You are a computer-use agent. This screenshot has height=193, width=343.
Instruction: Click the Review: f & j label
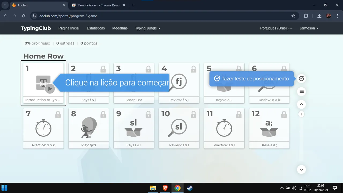(179, 100)
